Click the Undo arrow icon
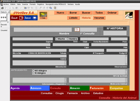Image resolution: width=140 pixels, height=101 pixels. point(21,8)
